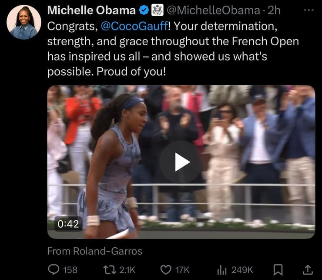This screenshot has height=280, width=322.
Task: Open view analytics bar chart icon
Action: point(222,270)
